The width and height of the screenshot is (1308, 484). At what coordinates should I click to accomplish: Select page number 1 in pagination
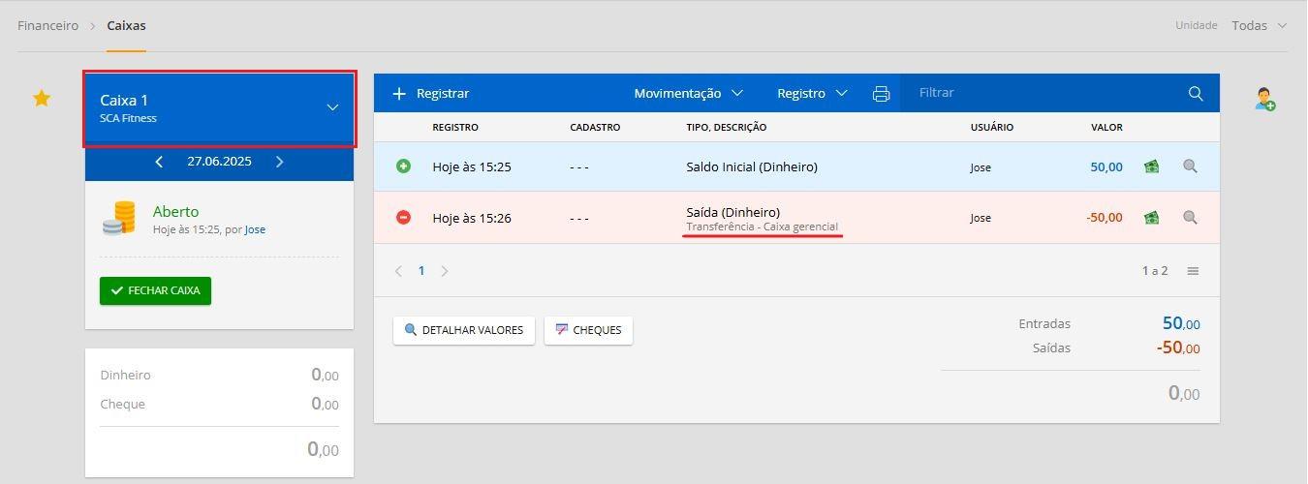421,271
